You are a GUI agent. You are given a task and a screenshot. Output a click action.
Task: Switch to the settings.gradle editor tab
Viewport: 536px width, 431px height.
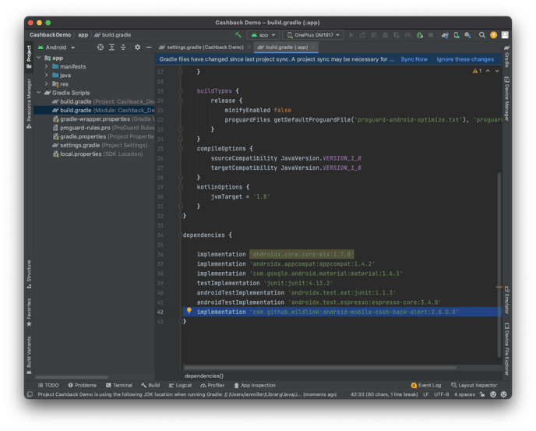click(201, 47)
